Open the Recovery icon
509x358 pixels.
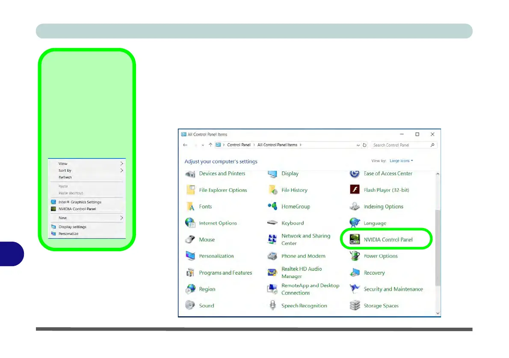(355, 273)
